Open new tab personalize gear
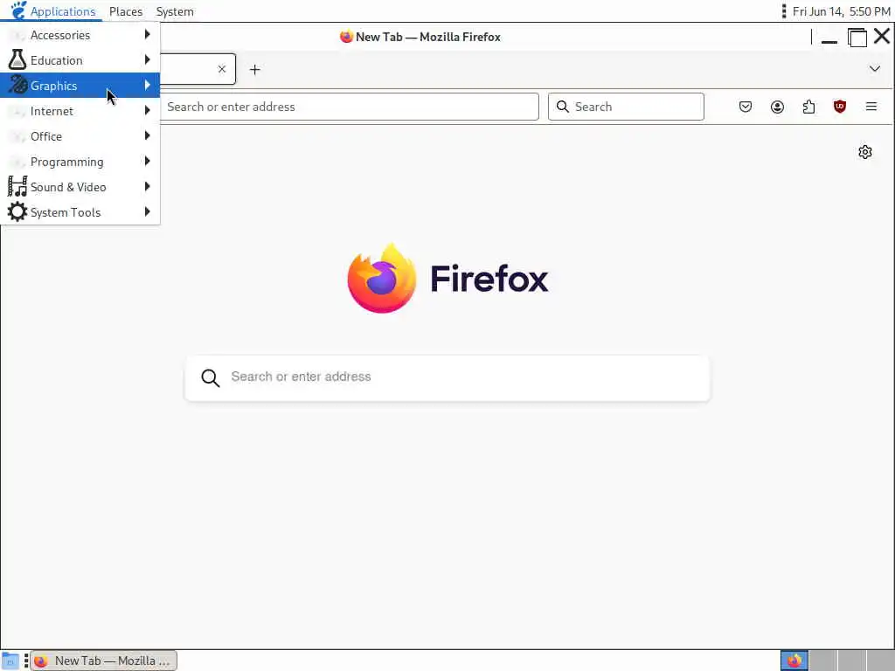 pos(864,152)
